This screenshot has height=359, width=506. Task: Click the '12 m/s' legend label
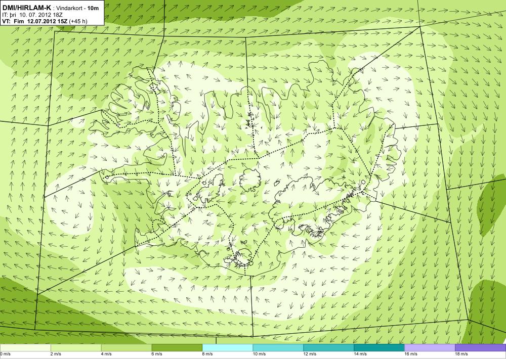[x=310, y=354]
